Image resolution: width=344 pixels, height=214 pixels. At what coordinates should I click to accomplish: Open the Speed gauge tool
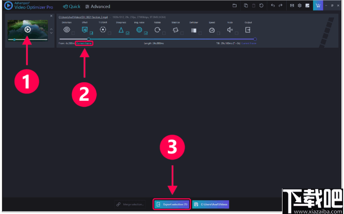[212, 30]
